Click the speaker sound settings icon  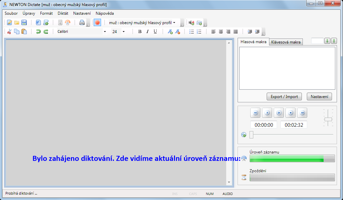[x=191, y=22]
